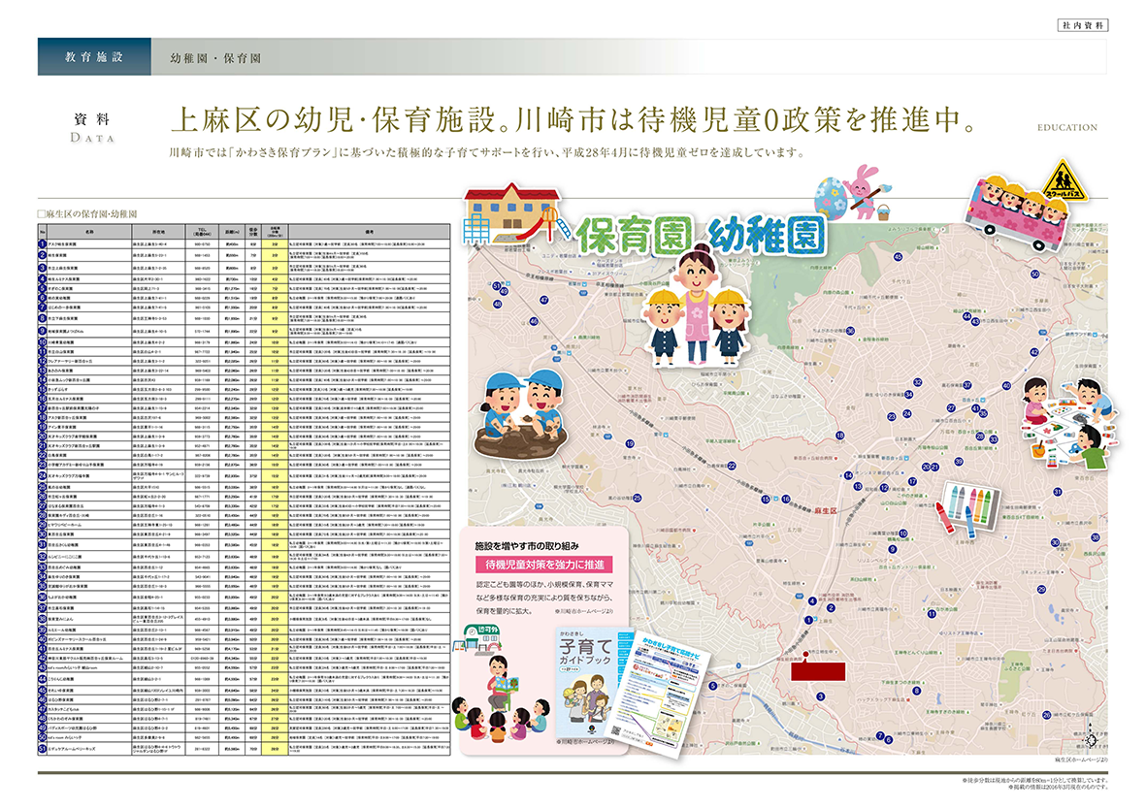Select map marker number 23
Image resolution: width=1146 pixels, height=809 pixels.
click(892, 416)
